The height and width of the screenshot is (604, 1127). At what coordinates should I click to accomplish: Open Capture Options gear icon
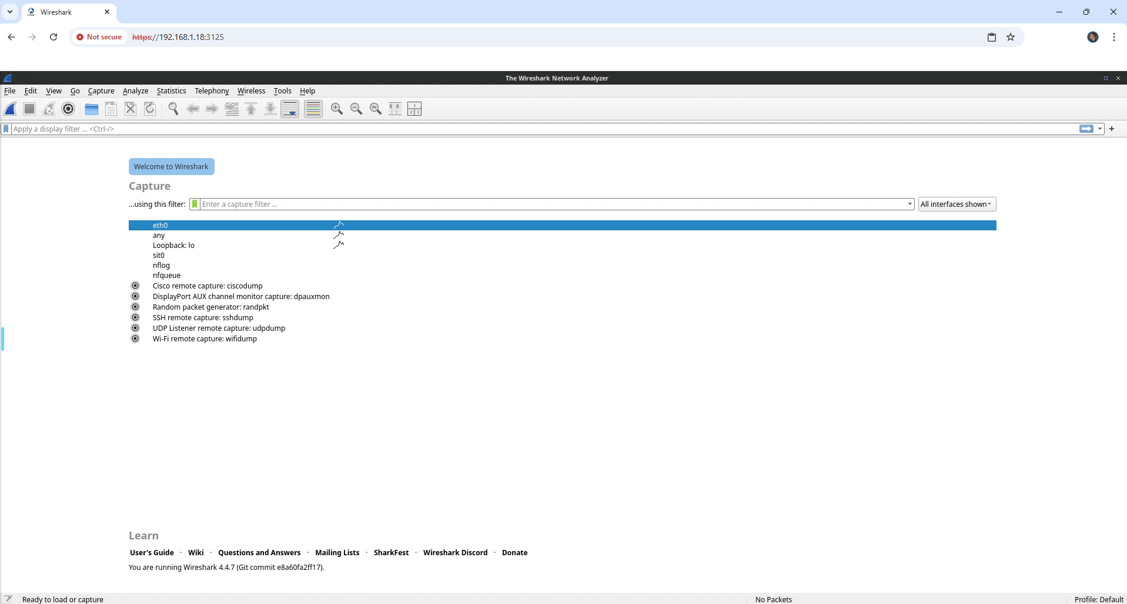tap(68, 109)
